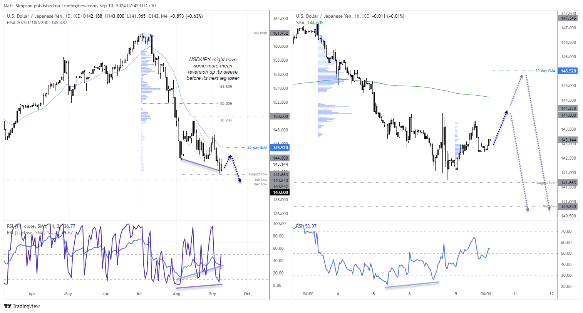Select the 'SMA 144.605' legend on the hourly chart
Screen dimensions: 583x313
pyautogui.click(x=310, y=23)
